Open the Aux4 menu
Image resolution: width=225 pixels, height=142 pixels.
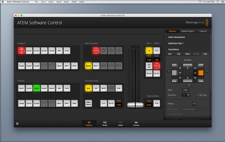(x=66, y=2)
